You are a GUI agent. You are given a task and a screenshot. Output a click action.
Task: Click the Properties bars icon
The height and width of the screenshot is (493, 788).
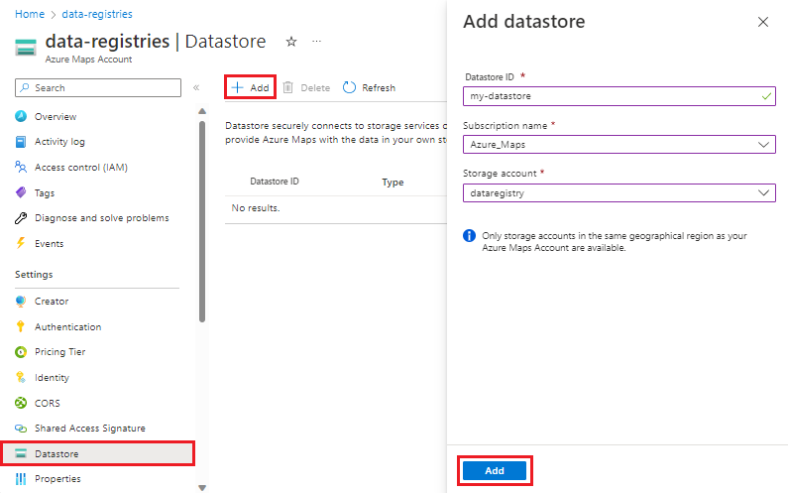click(21, 479)
